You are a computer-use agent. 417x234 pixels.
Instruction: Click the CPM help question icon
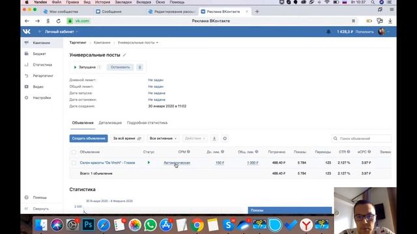click(x=188, y=151)
